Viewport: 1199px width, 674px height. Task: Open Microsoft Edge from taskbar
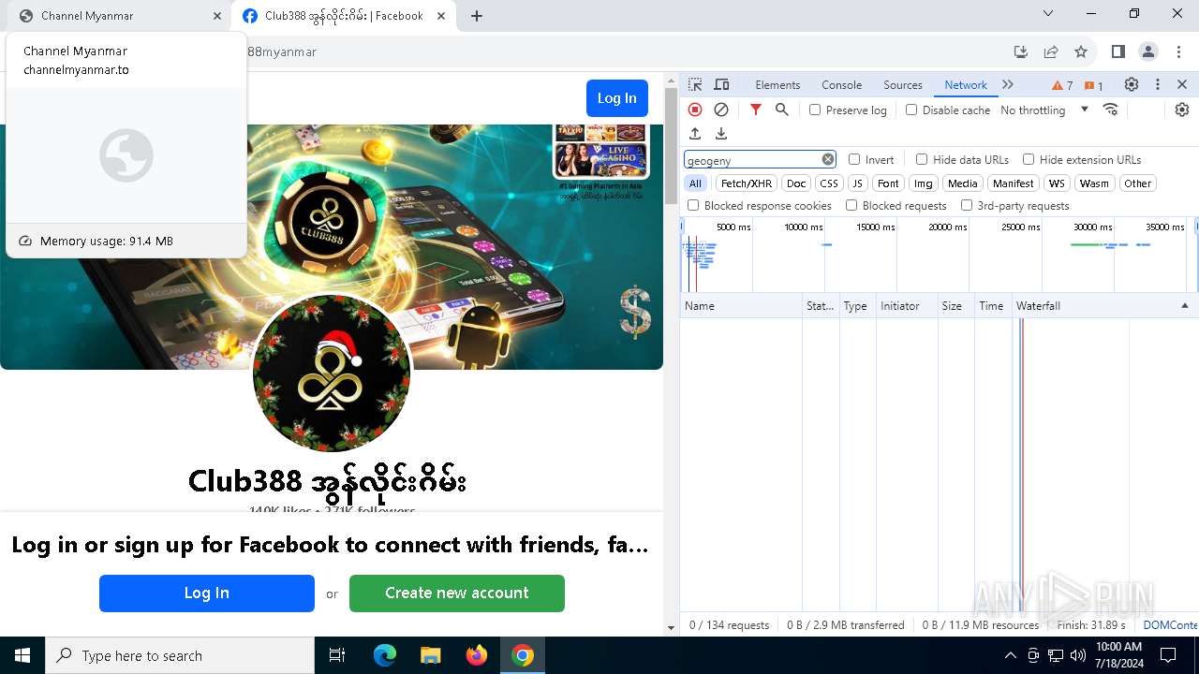[x=385, y=655]
